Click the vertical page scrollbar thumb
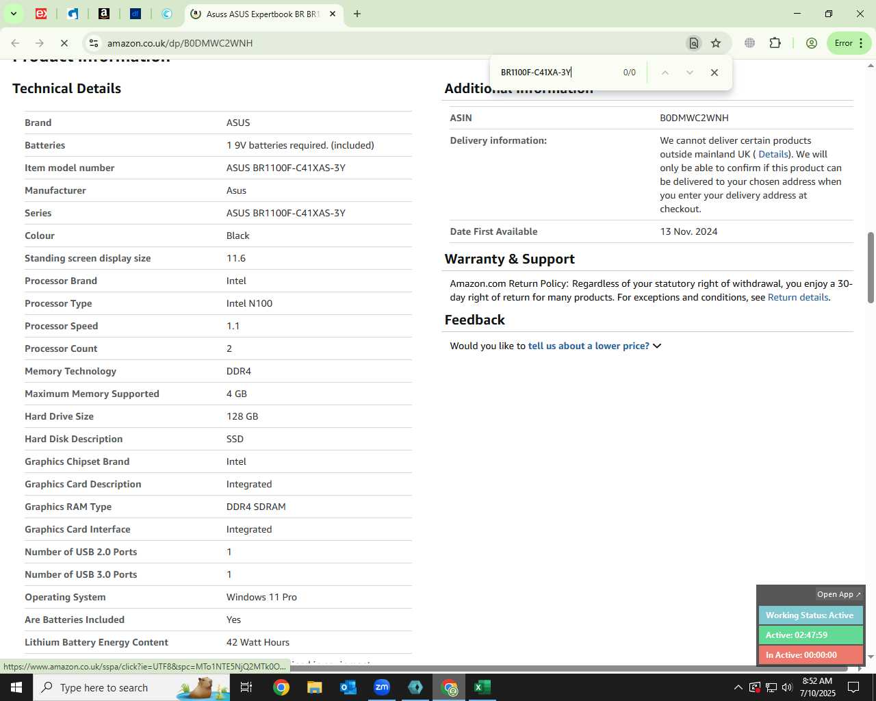Screen dimensions: 876x701 (x=871, y=267)
